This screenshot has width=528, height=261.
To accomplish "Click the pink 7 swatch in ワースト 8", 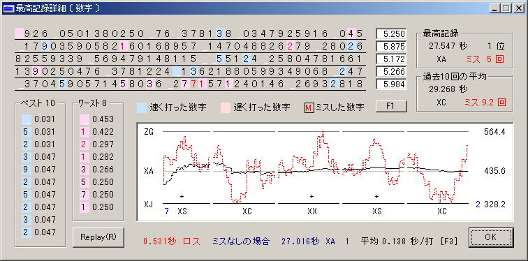I will click(x=85, y=195).
